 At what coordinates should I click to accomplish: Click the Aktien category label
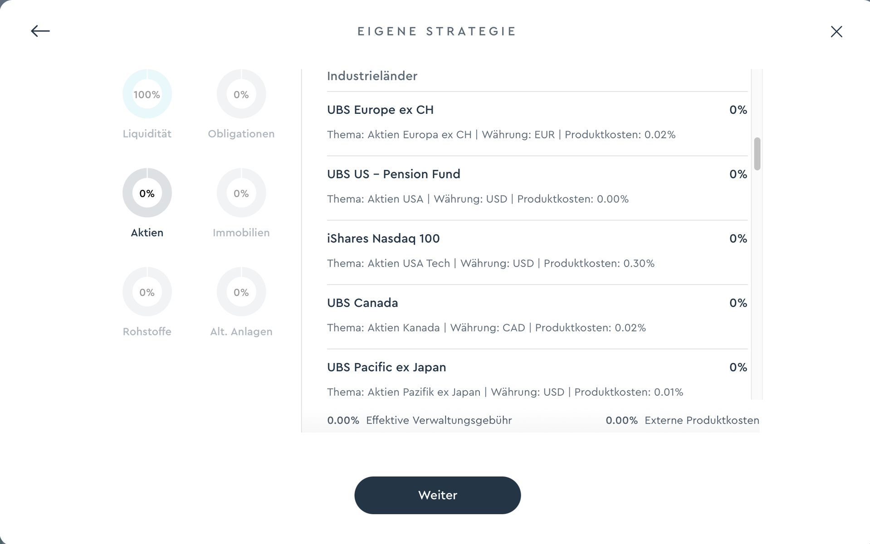click(x=147, y=233)
